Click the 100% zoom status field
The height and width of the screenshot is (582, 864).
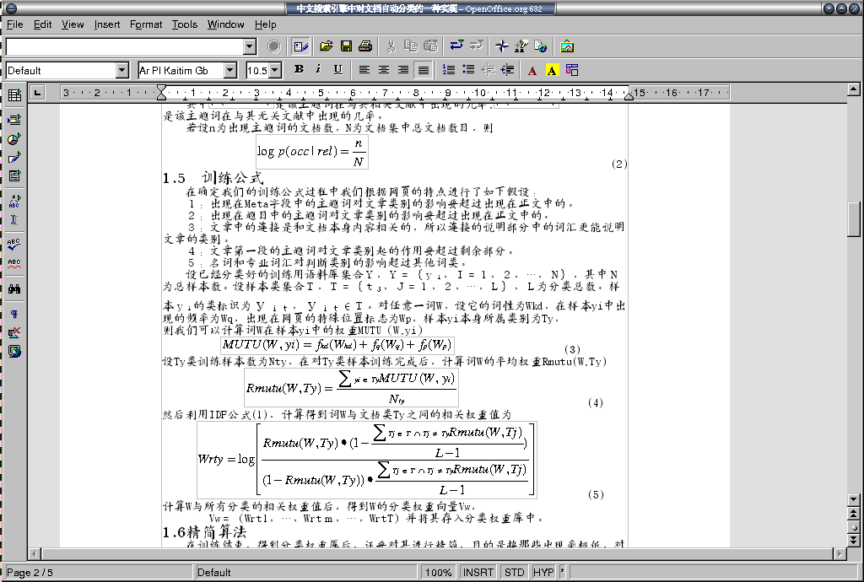pos(438,573)
